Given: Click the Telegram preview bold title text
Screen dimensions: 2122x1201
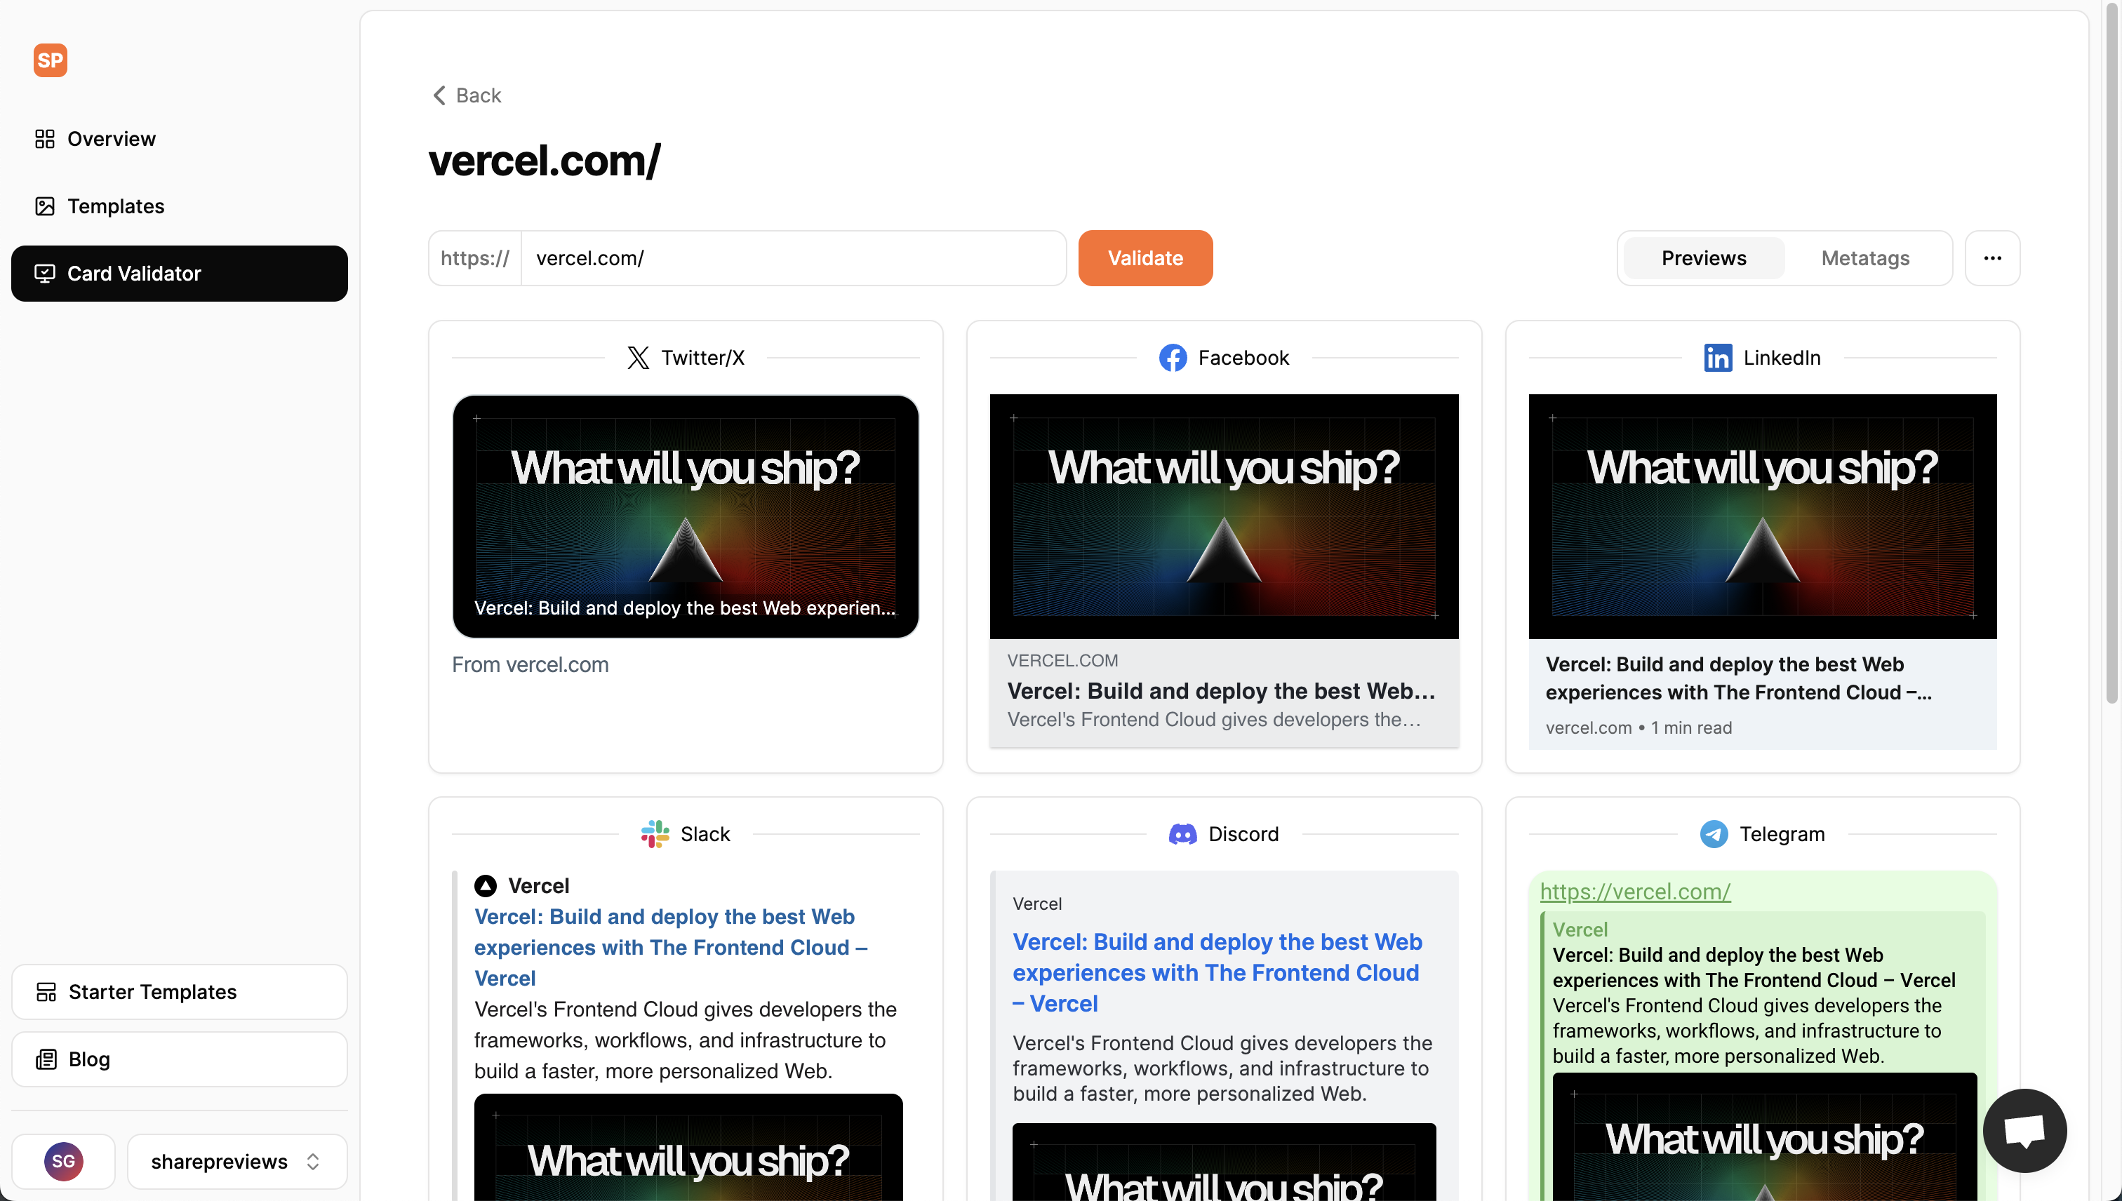Looking at the screenshot, I should 1753,967.
